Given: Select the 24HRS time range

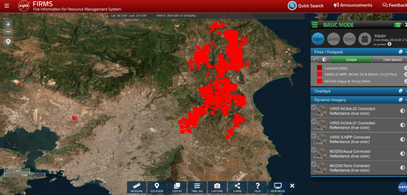Looking at the screenshot, I should (333, 39).
